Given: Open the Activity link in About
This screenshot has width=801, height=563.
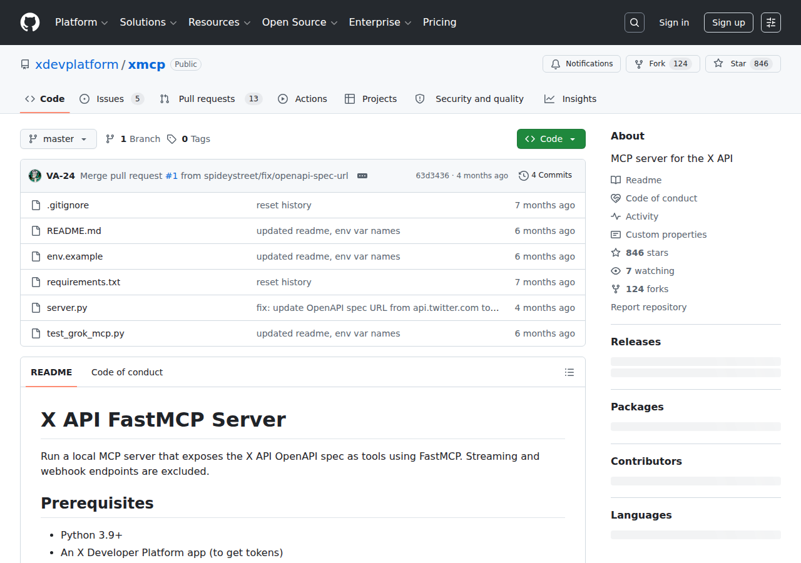Looking at the screenshot, I should (x=635, y=216).
